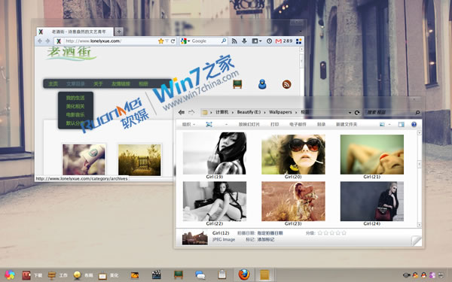The image size is (452, 282).
Task: Choose 我的生活 from the dropdown menu
Action: pyautogui.click(x=75, y=98)
